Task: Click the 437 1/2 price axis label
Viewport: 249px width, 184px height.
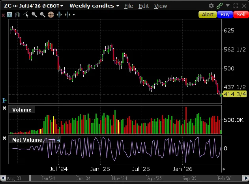Action: click(x=234, y=87)
